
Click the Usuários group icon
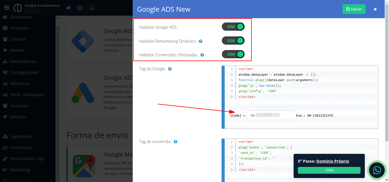click(5, 106)
